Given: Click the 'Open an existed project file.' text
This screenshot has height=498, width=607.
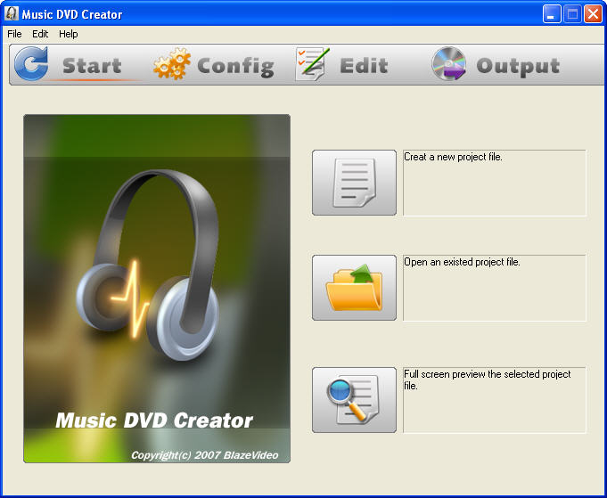Looking at the screenshot, I should tap(462, 262).
